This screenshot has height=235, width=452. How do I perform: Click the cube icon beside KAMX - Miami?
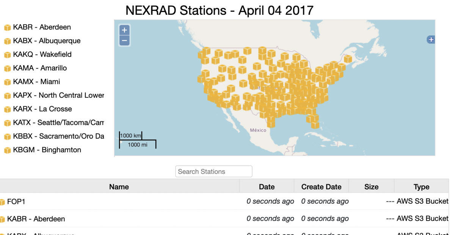[7, 82]
